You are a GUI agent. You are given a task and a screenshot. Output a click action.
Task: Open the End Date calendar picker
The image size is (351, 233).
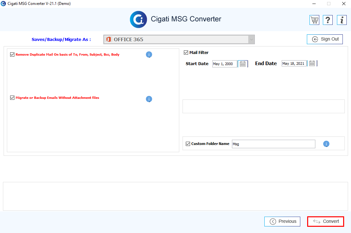pos(312,63)
